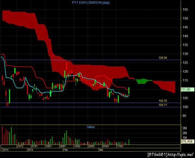
Task: Select the Feb month label on timeline
Action: [x=66, y=150]
